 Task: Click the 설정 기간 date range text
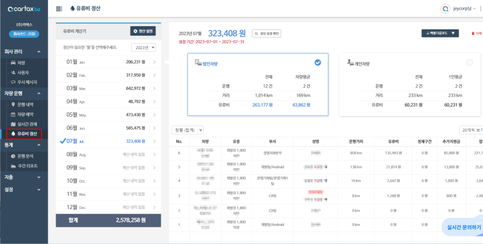pos(211,42)
